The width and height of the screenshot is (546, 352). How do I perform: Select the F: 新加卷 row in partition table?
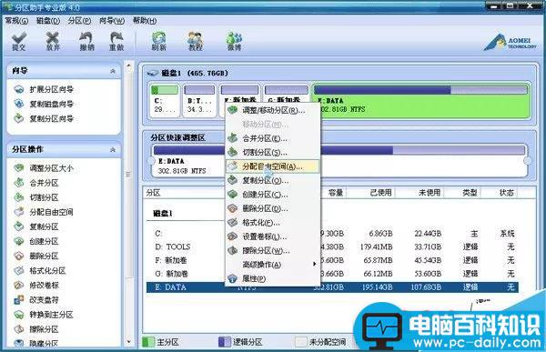(332, 260)
